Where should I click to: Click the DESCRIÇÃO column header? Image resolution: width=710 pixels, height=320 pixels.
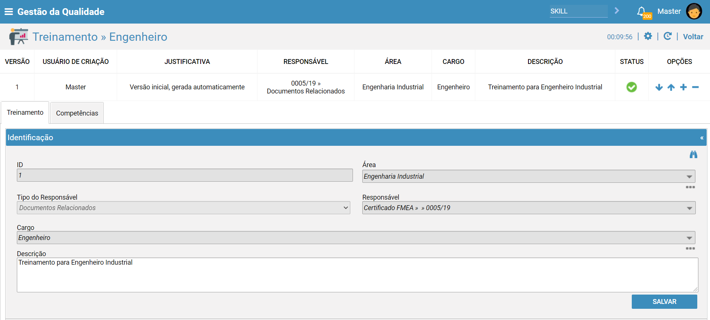545,62
